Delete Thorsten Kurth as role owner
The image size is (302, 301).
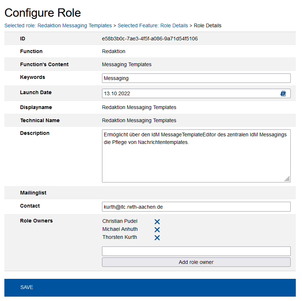(x=157, y=238)
